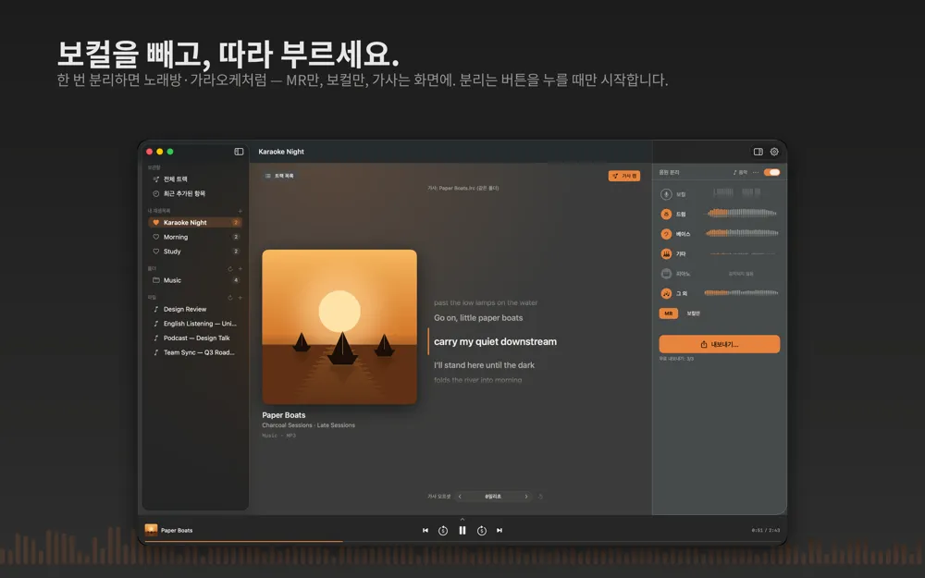The image size is (925, 578).
Task: Click lyric 'past the low lamps on the water'
Action: pos(486,302)
